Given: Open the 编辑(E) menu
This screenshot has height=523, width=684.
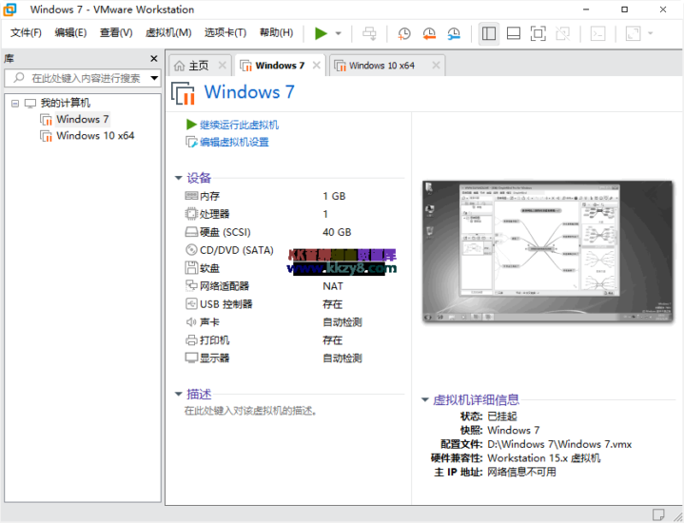Looking at the screenshot, I should [x=70, y=32].
